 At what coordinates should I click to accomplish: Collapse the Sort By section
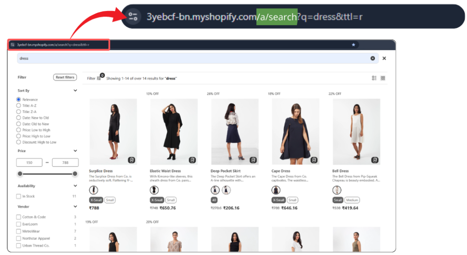point(75,90)
